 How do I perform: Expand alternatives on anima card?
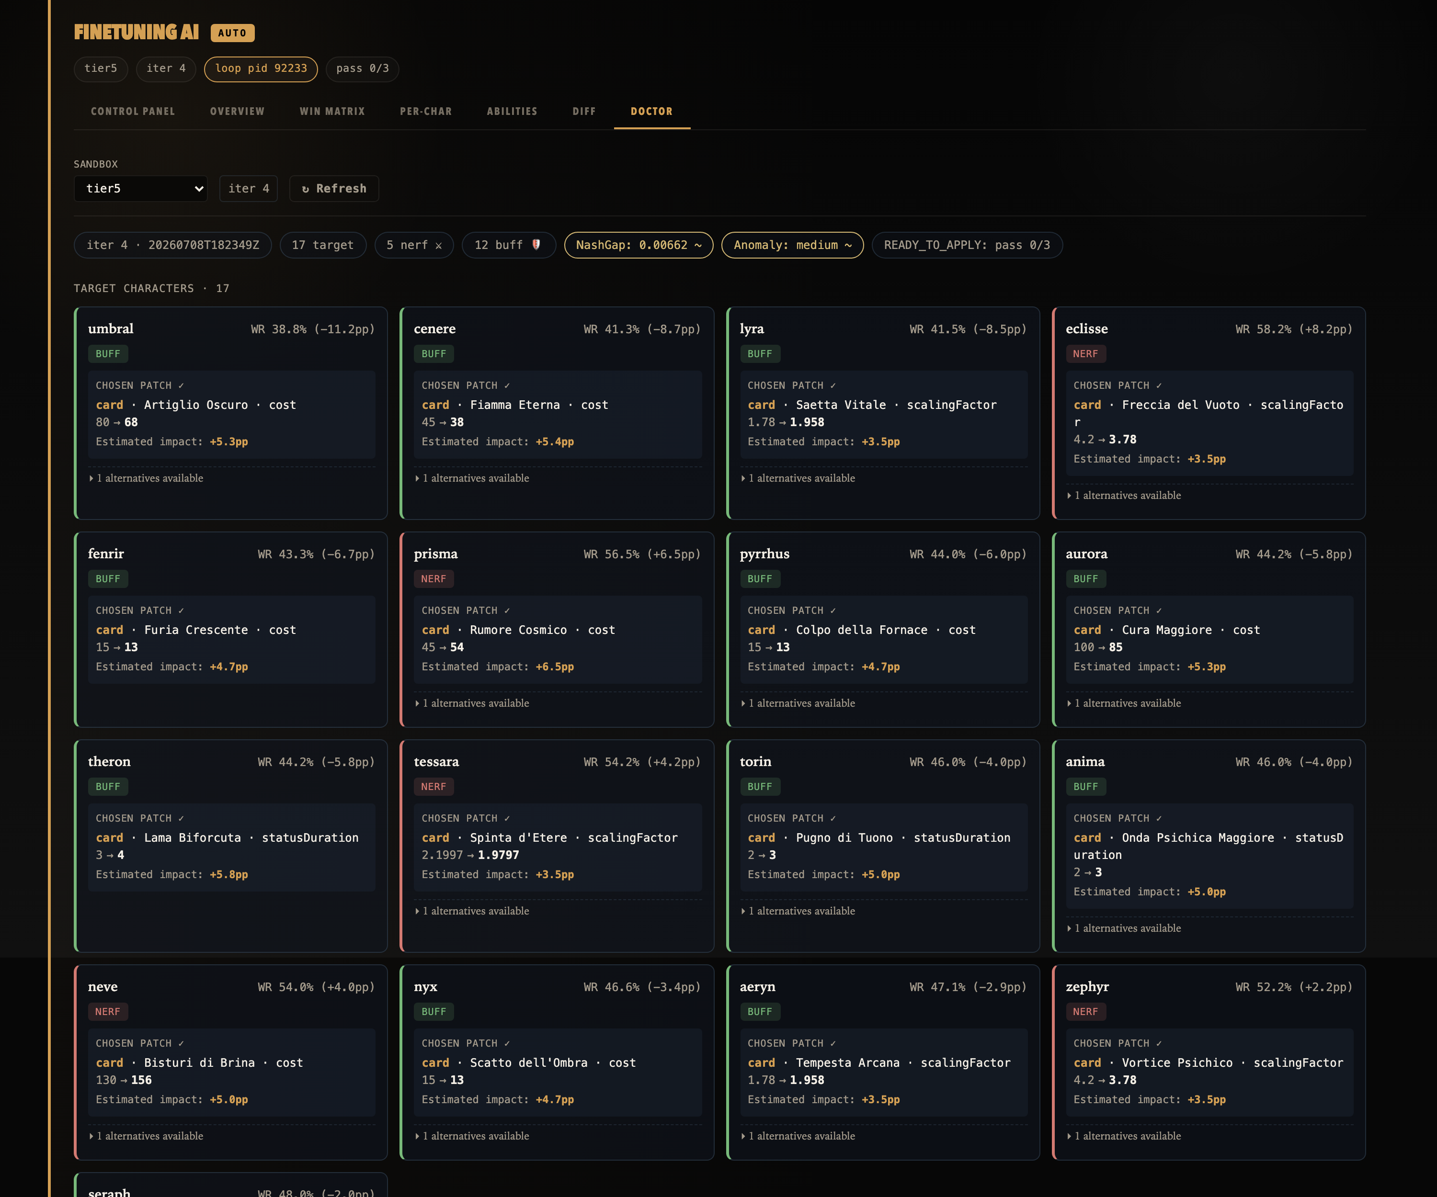(1124, 928)
